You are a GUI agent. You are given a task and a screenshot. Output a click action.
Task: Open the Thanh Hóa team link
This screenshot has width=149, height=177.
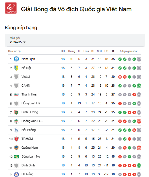(29, 94)
